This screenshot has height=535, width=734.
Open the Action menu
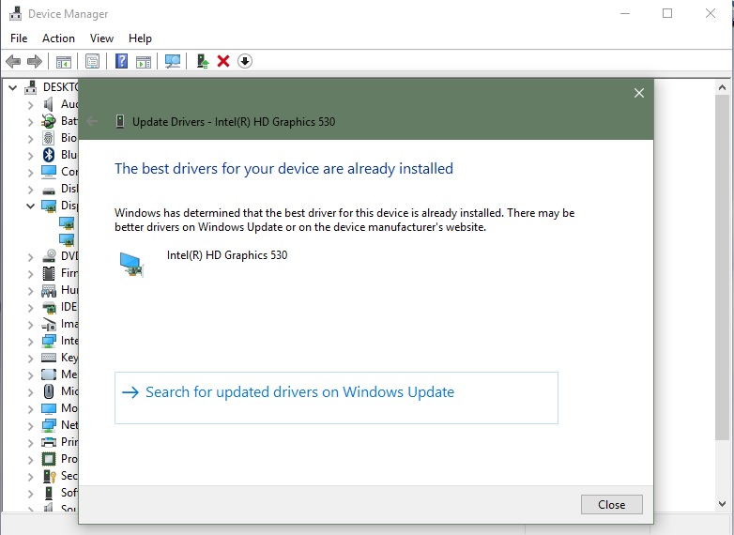tap(58, 38)
